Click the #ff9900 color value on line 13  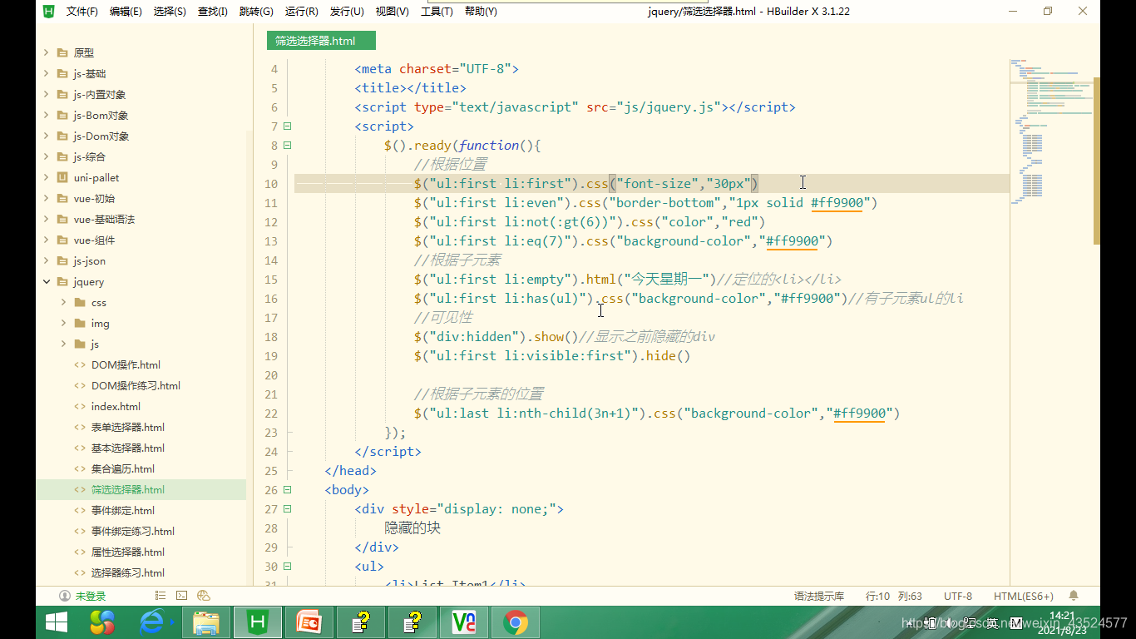[792, 241]
